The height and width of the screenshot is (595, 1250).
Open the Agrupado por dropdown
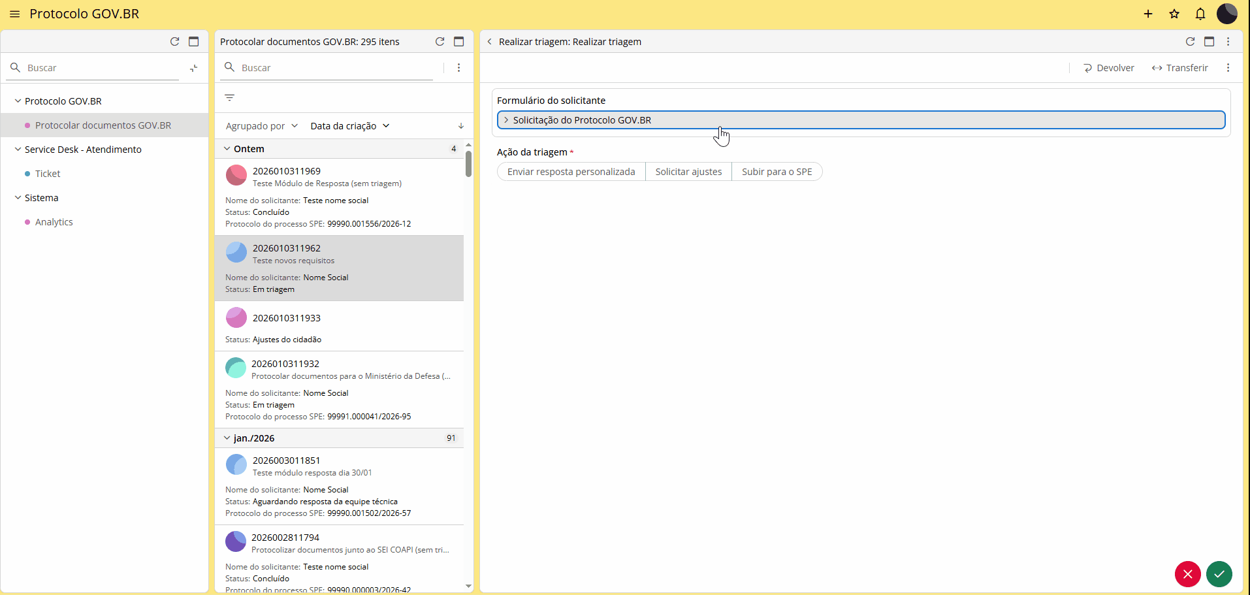click(x=261, y=126)
